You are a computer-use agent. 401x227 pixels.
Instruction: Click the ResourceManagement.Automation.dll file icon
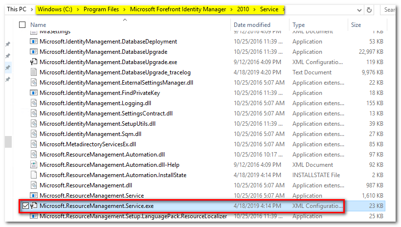[34, 154]
